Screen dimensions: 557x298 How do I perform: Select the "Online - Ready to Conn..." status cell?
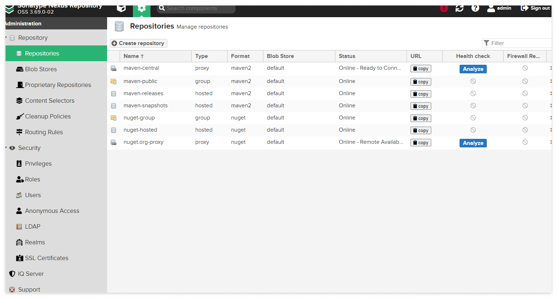pos(370,68)
